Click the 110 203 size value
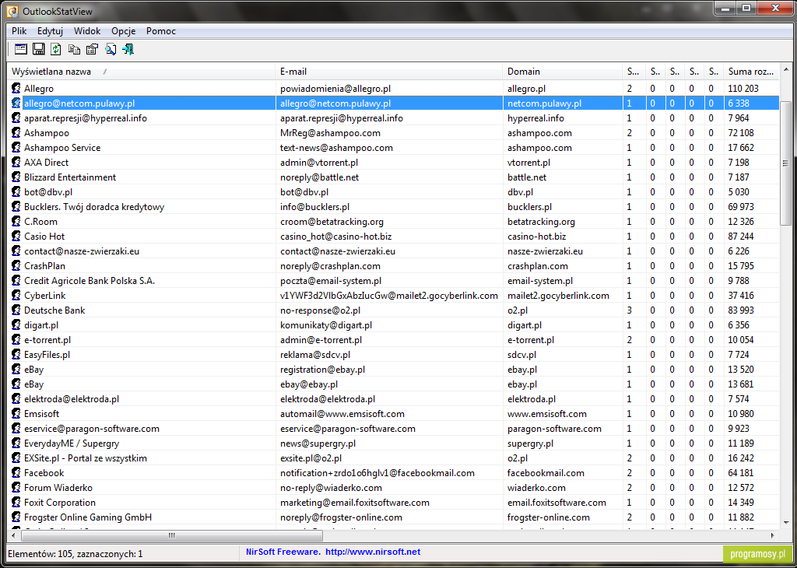The image size is (797, 568). [x=743, y=89]
